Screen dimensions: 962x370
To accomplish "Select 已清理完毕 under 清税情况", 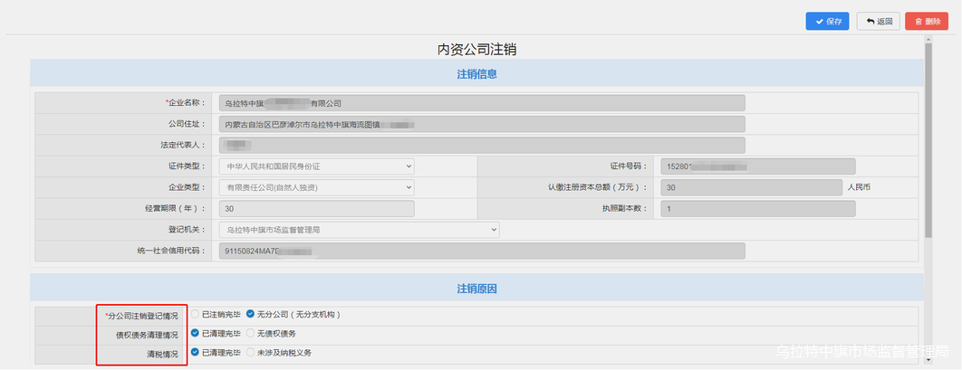I will click(196, 353).
